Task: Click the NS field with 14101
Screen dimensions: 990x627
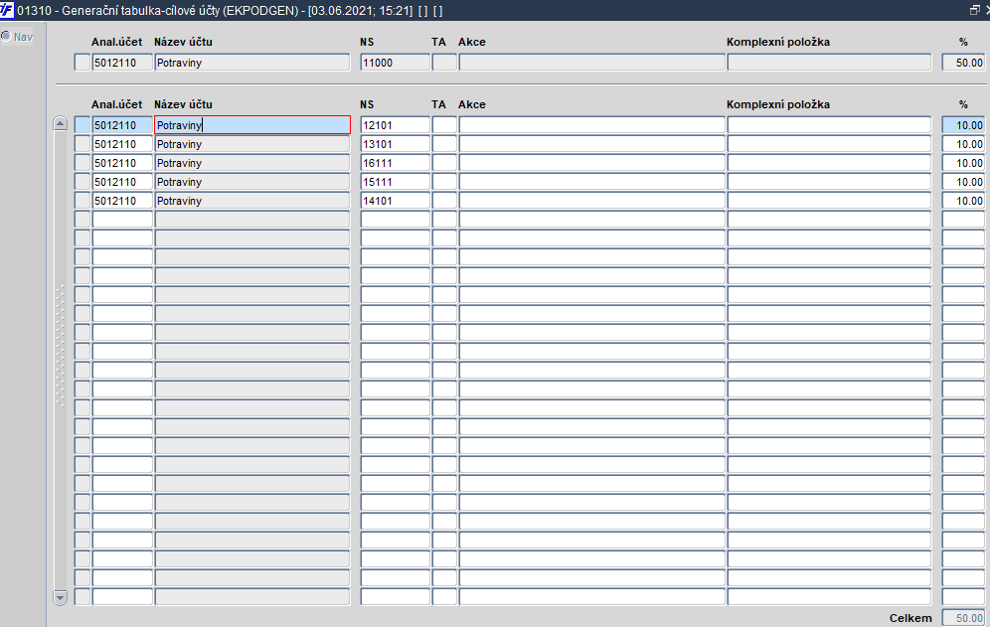Action: click(396, 201)
